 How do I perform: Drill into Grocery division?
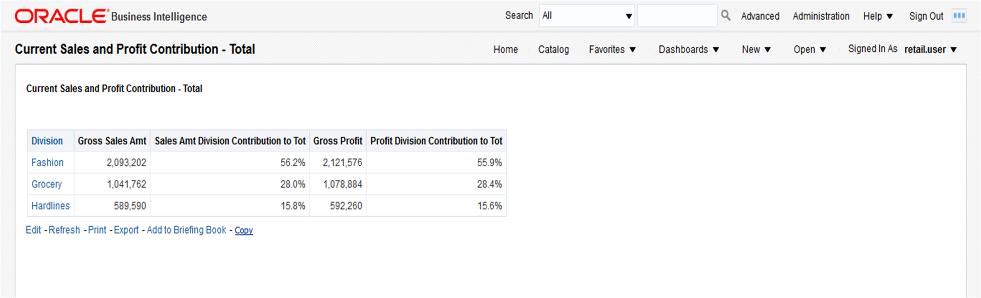pyautogui.click(x=47, y=184)
